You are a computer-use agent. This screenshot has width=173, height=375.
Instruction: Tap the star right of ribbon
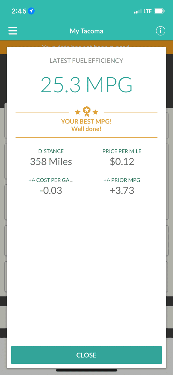click(95, 112)
